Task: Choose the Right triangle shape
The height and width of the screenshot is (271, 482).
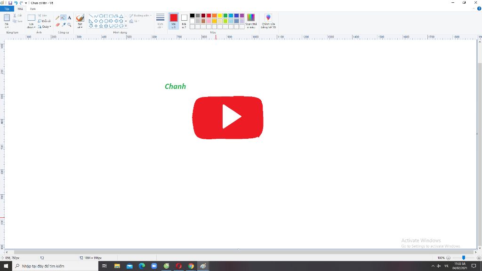Action: click(x=91, y=21)
